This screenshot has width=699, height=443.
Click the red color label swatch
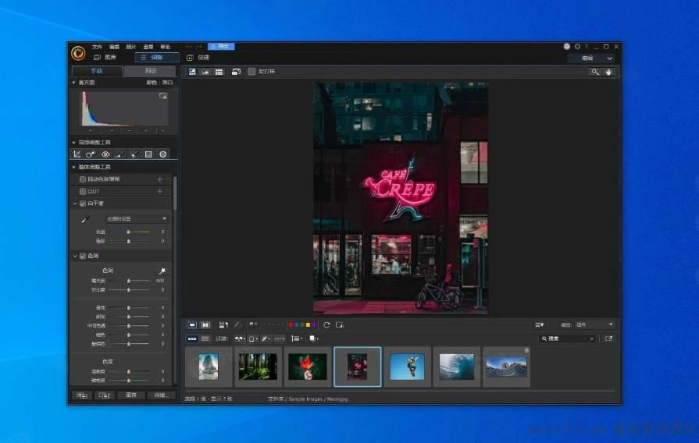[291, 325]
